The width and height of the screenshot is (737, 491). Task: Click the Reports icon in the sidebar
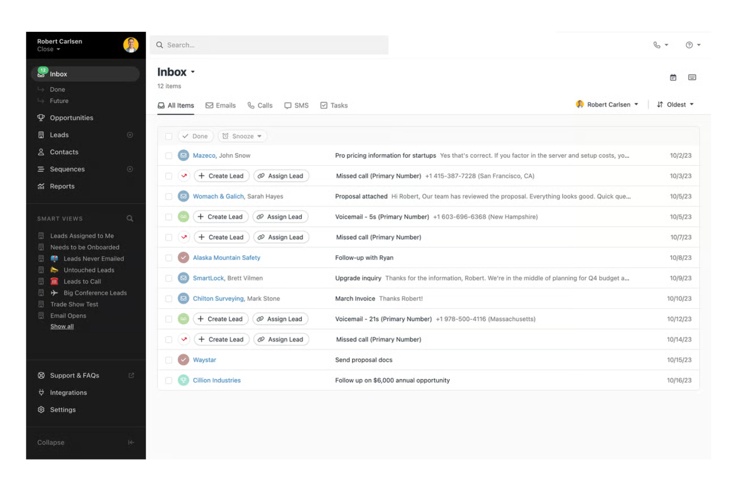(41, 186)
